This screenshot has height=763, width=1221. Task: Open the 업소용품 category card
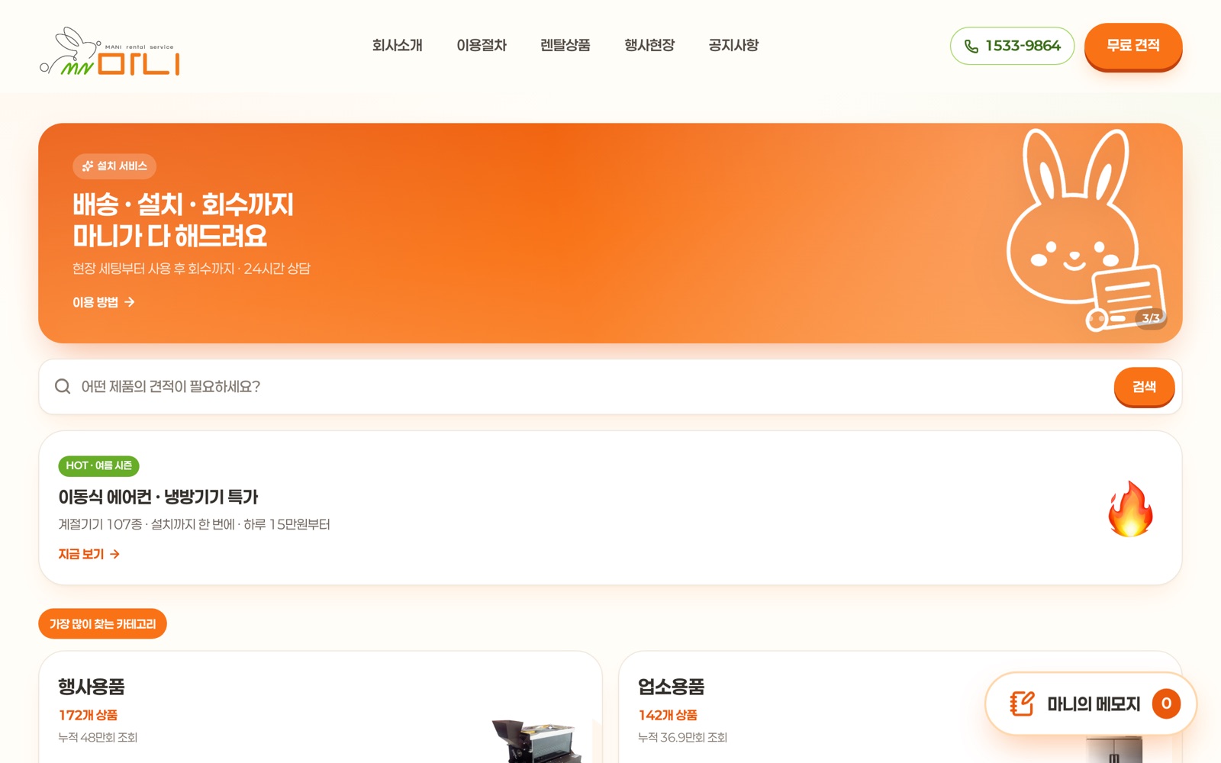(x=900, y=707)
